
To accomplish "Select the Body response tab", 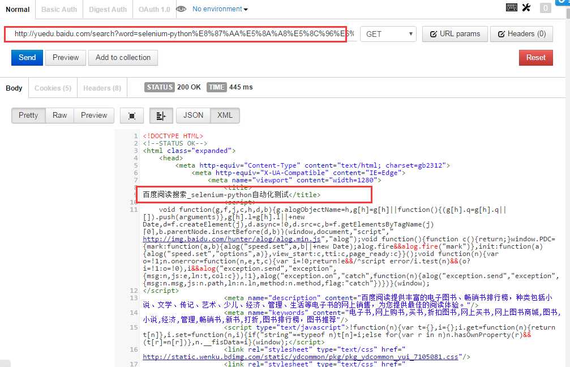I will [14, 88].
